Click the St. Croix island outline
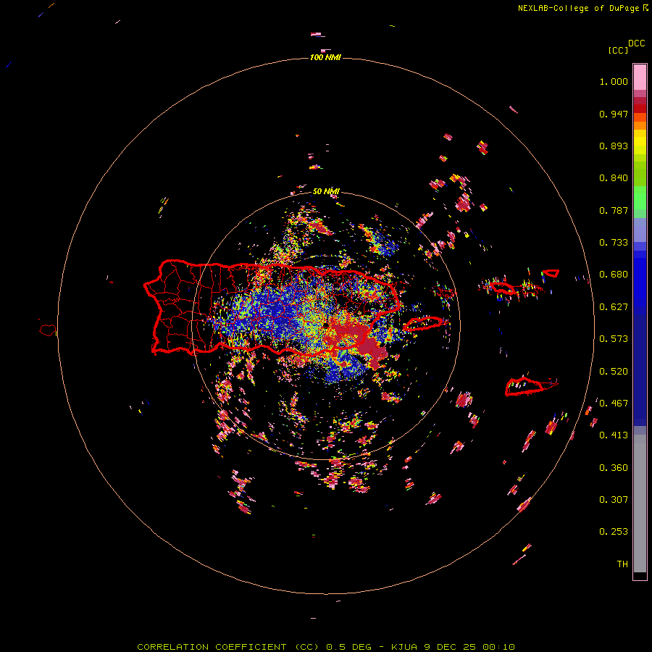 pyautogui.click(x=524, y=386)
